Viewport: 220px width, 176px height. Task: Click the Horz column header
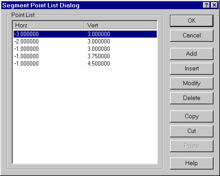[48, 25]
